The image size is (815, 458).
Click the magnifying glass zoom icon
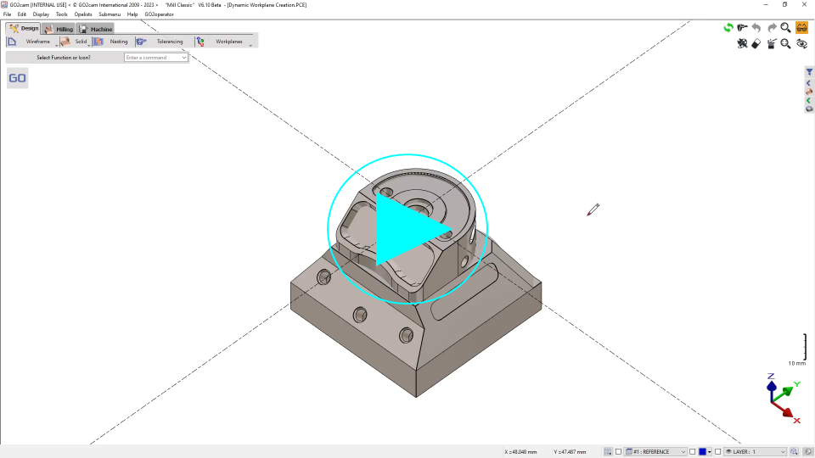[785, 28]
